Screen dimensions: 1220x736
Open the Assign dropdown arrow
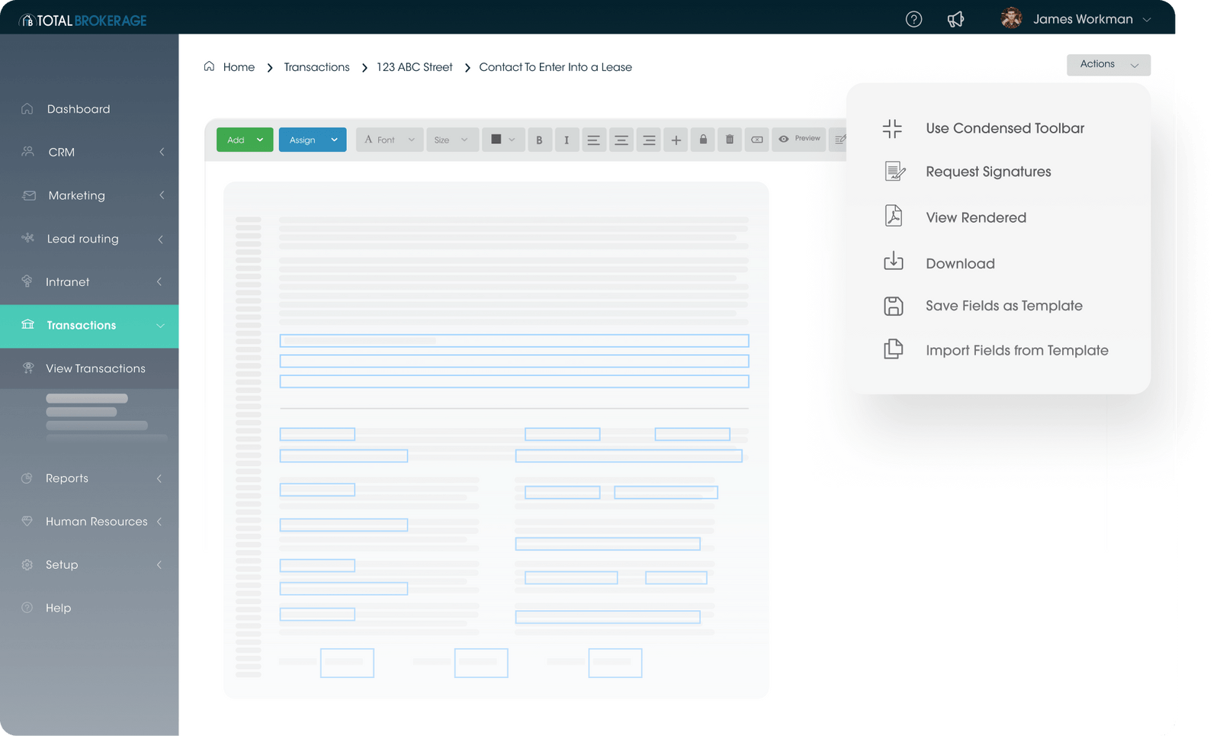(334, 140)
